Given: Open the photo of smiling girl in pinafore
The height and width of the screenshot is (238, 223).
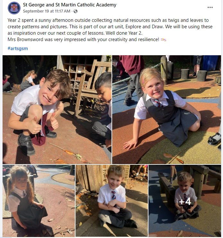Looking at the screenshot, I should (166, 110).
